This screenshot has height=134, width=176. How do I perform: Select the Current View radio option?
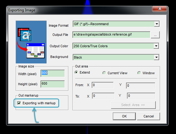pyautogui.click(x=104, y=73)
